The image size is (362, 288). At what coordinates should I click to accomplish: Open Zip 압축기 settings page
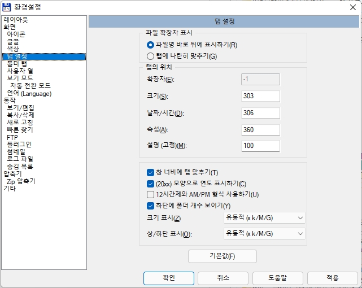[21, 181]
